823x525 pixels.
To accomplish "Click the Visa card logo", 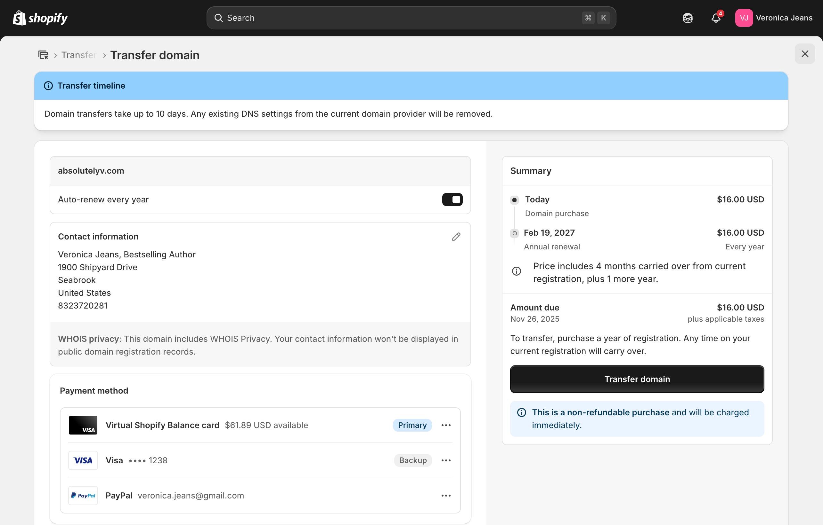I will pyautogui.click(x=83, y=460).
